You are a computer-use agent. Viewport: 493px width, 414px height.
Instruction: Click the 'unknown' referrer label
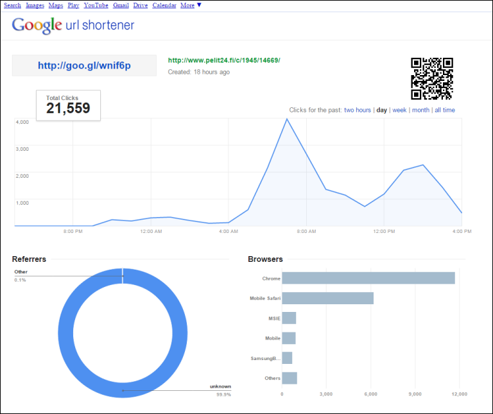pyautogui.click(x=220, y=386)
